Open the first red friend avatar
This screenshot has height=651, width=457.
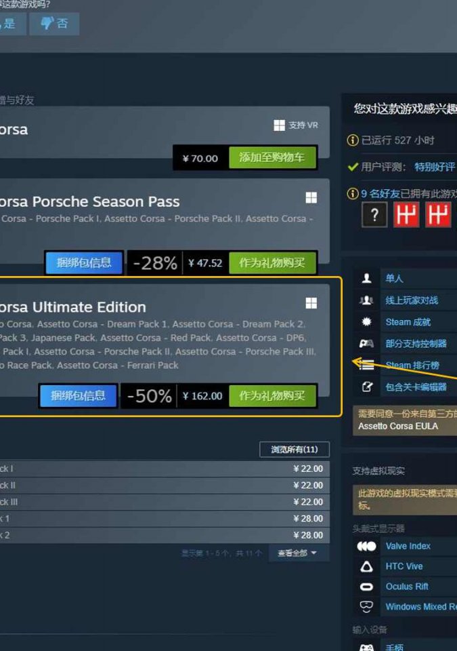tap(406, 214)
